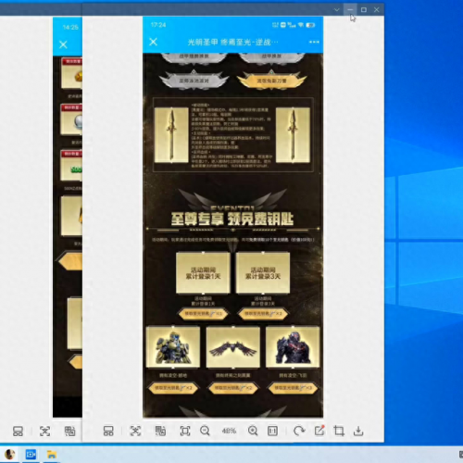
Task: Select the silver winged badge tab on the left
Action: [194, 81]
